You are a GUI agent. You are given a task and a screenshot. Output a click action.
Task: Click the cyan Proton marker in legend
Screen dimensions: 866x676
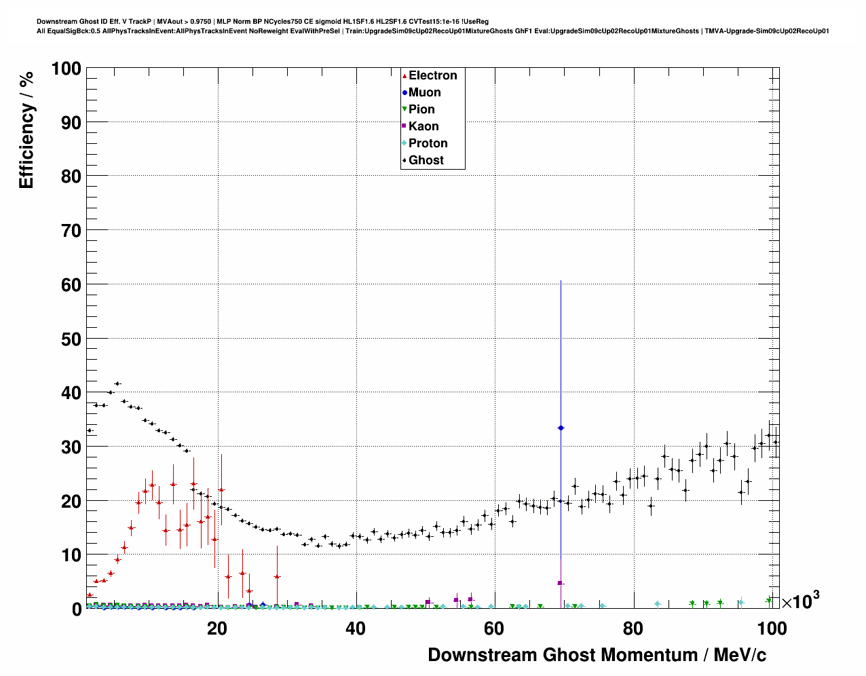pos(404,144)
